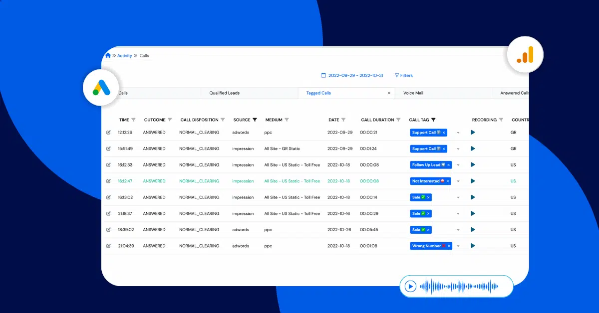The width and height of the screenshot is (599, 313).
Task: Play recording for the 18:39:02 call
Action: 473,230
